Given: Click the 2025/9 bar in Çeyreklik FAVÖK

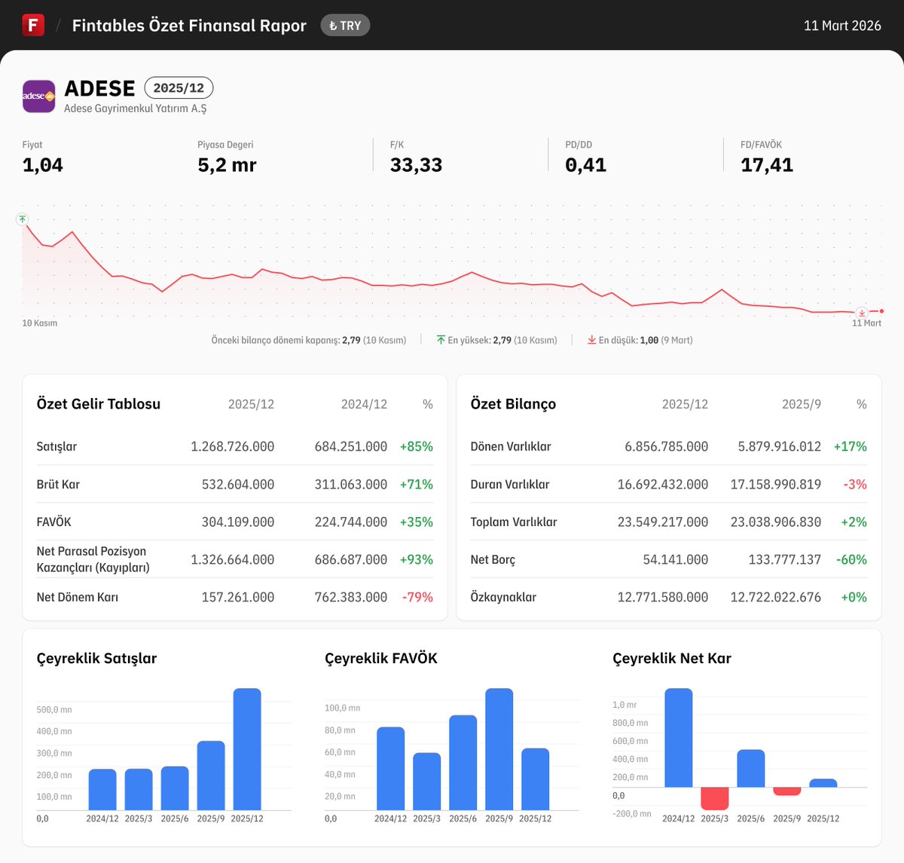Looking at the screenshot, I should tap(499, 749).
